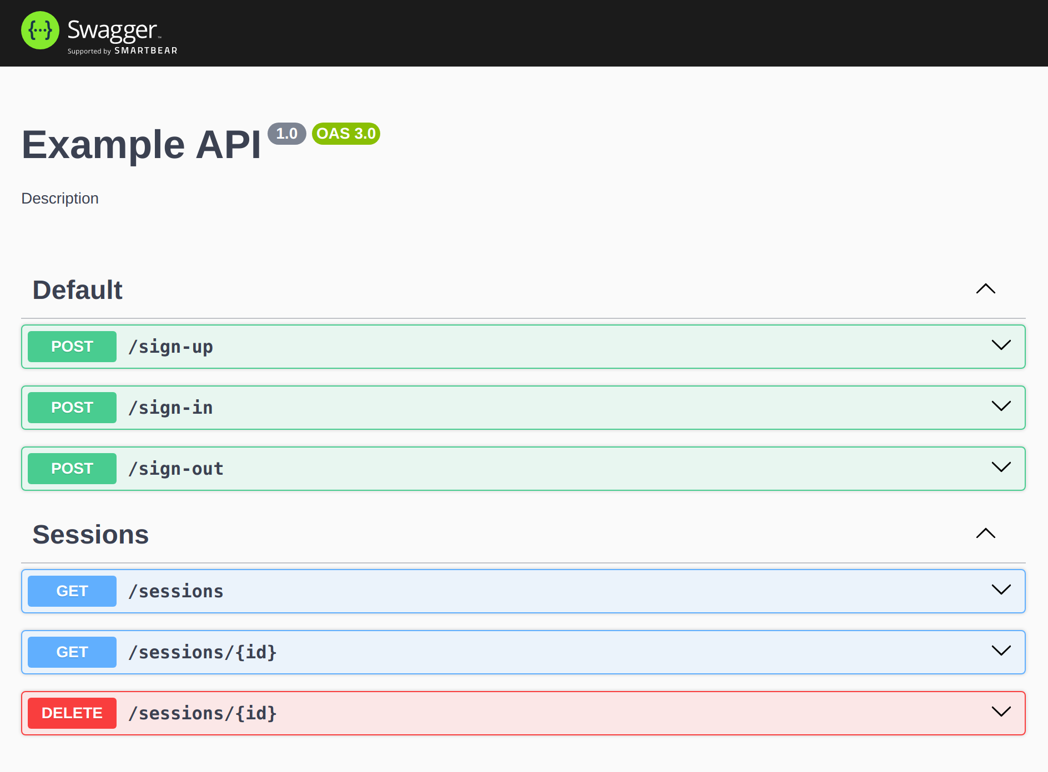The image size is (1048, 772).
Task: Expand the GET /sessions operation arrow
Action: (1001, 590)
